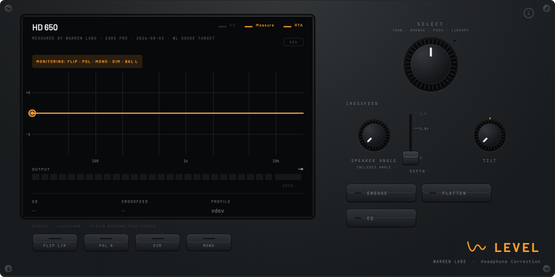Toggle FLIP L/R check button
Screen dimensions: 555x277
[x=55, y=242]
